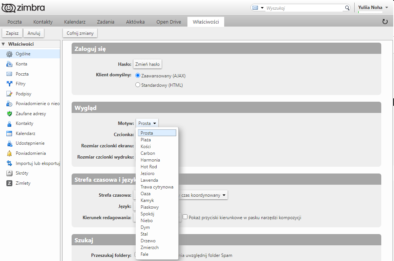Choose Lawenda theme from list
Screen dimensions: 394x261
click(149, 180)
